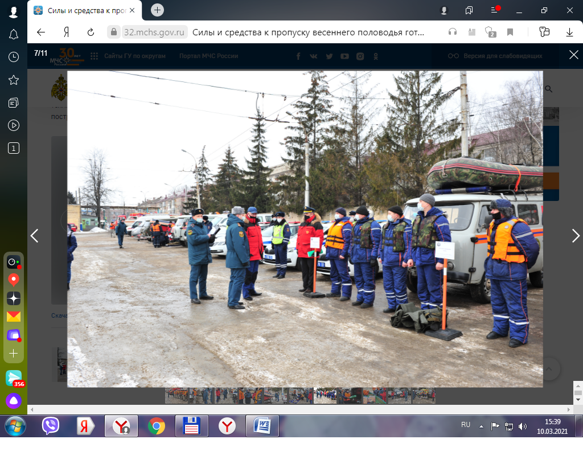This screenshot has height=472, width=583.
Task: Select the 32.mchs.gov.ru address field
Action: 154,32
